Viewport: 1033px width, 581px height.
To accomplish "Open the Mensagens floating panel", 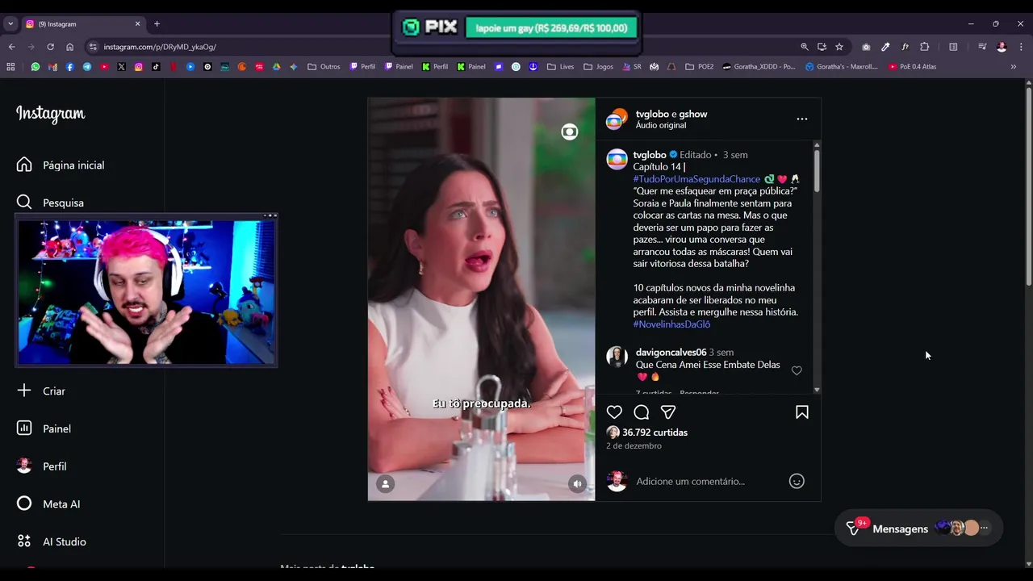I will [x=918, y=529].
